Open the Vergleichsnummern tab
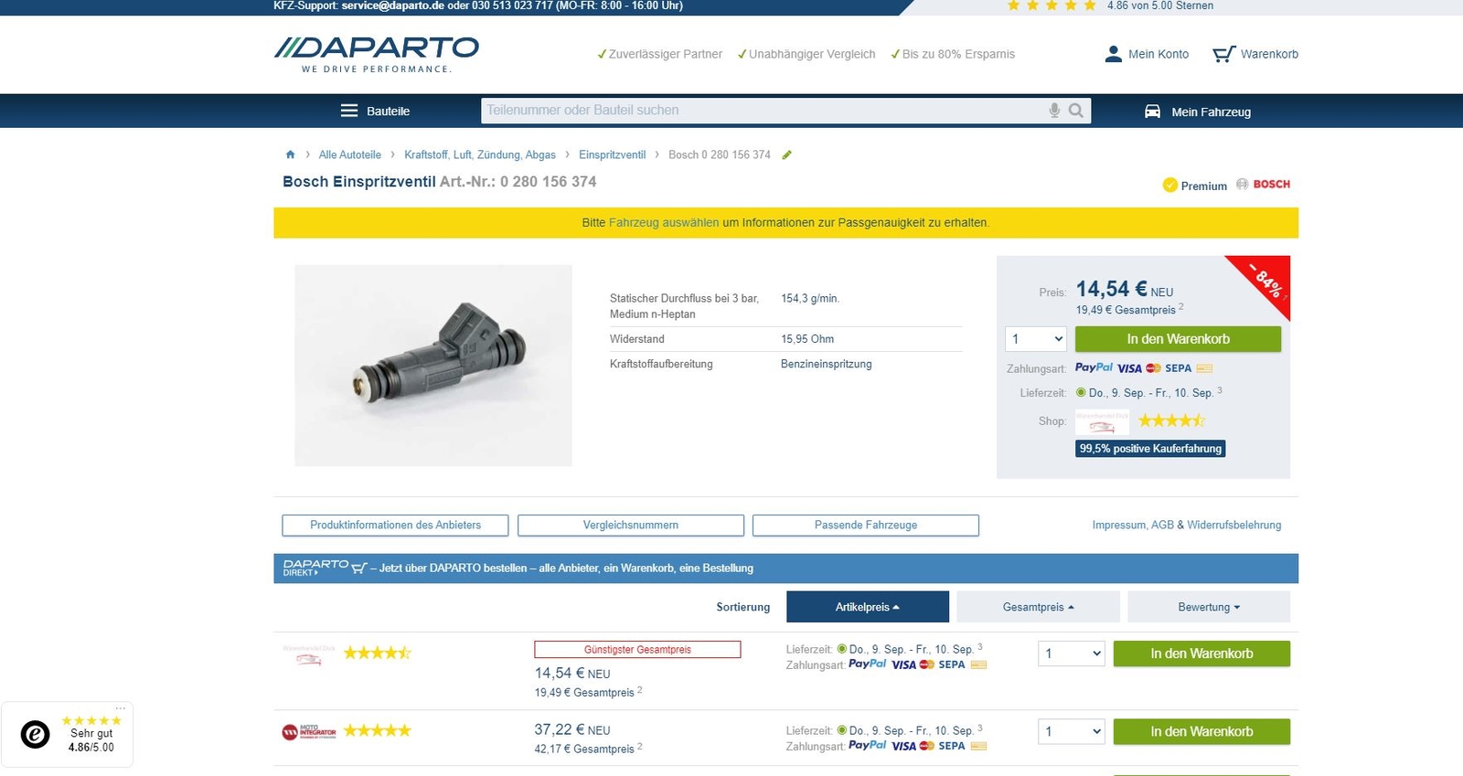1463x776 pixels. [x=630, y=526]
